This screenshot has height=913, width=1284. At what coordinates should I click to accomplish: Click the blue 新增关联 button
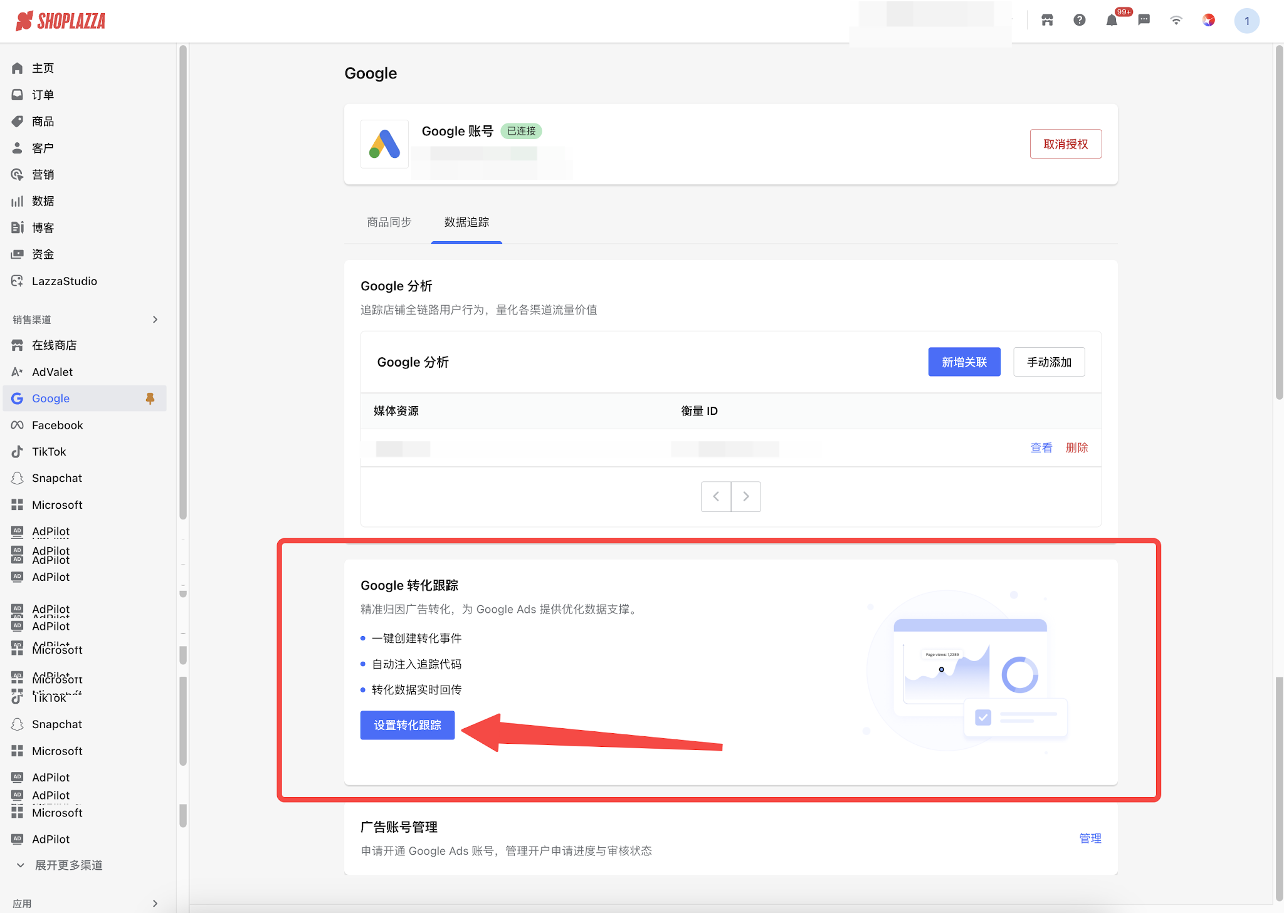[964, 362]
